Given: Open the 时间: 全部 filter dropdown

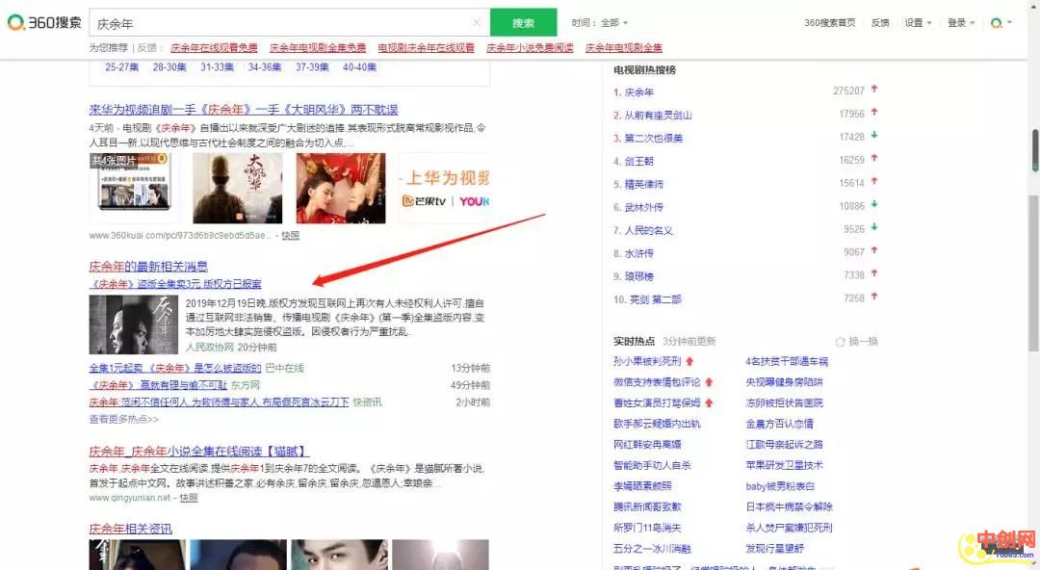Looking at the screenshot, I should pos(599,23).
